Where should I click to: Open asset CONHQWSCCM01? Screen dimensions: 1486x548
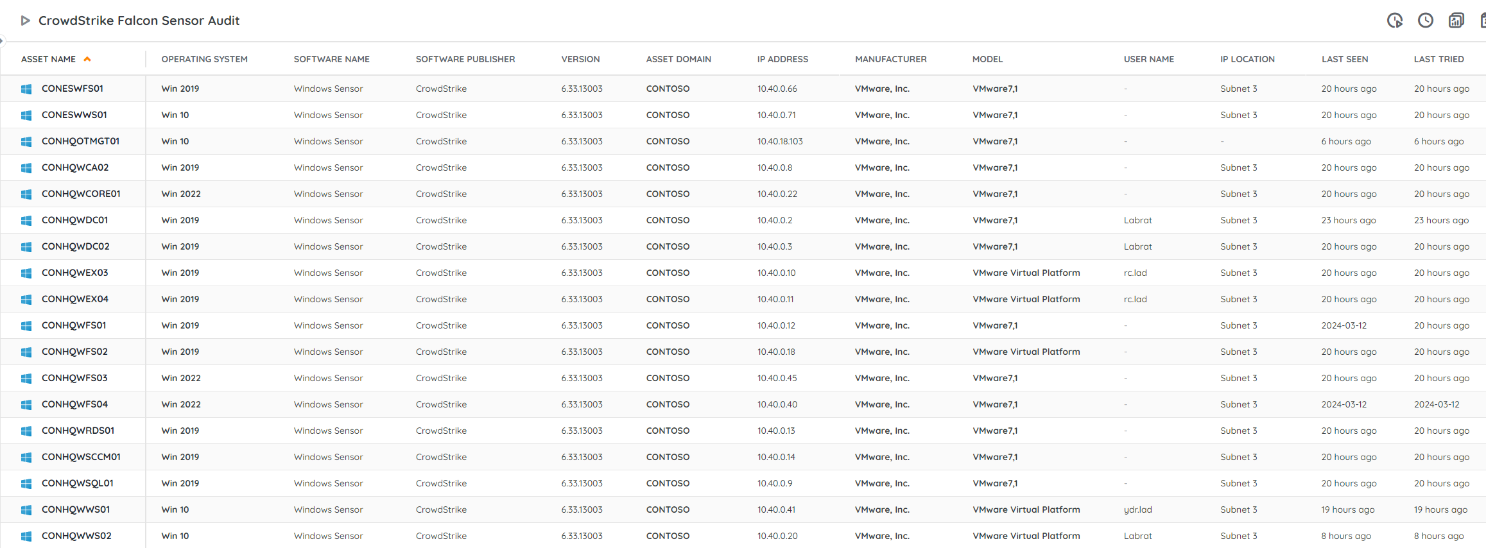81,457
